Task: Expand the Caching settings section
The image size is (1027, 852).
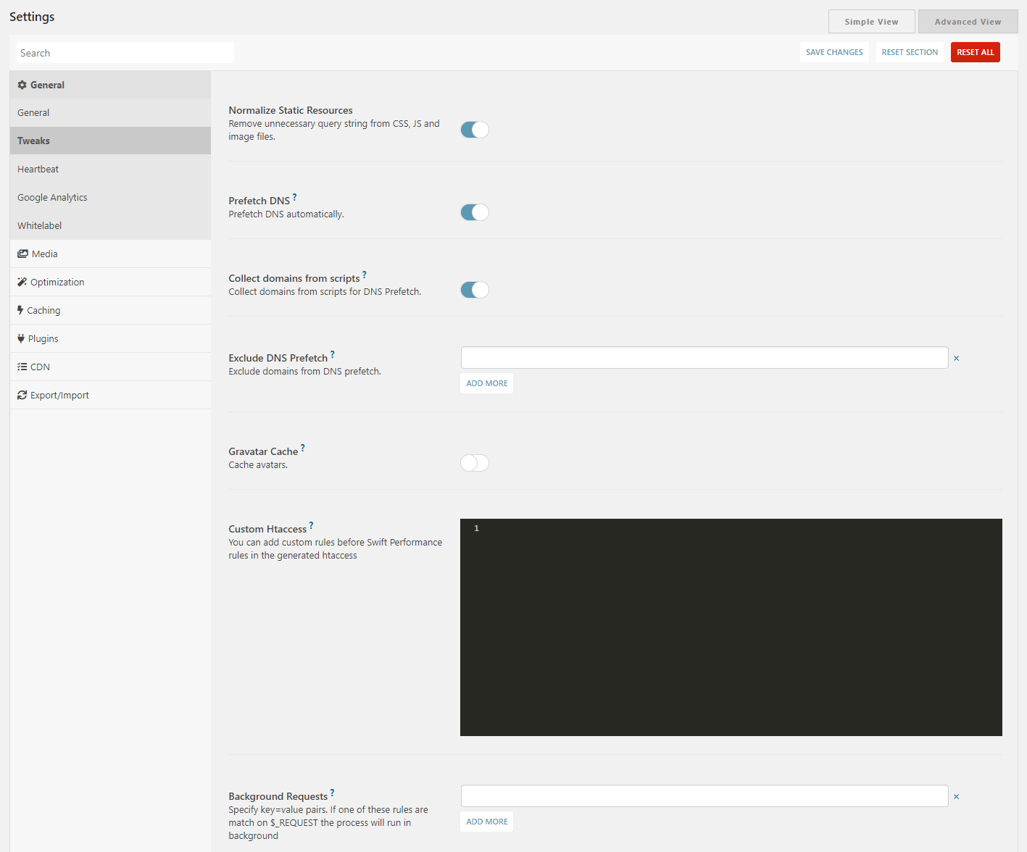Action: pyautogui.click(x=110, y=310)
